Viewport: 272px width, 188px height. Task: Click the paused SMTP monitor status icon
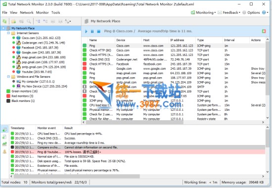[85, 87]
